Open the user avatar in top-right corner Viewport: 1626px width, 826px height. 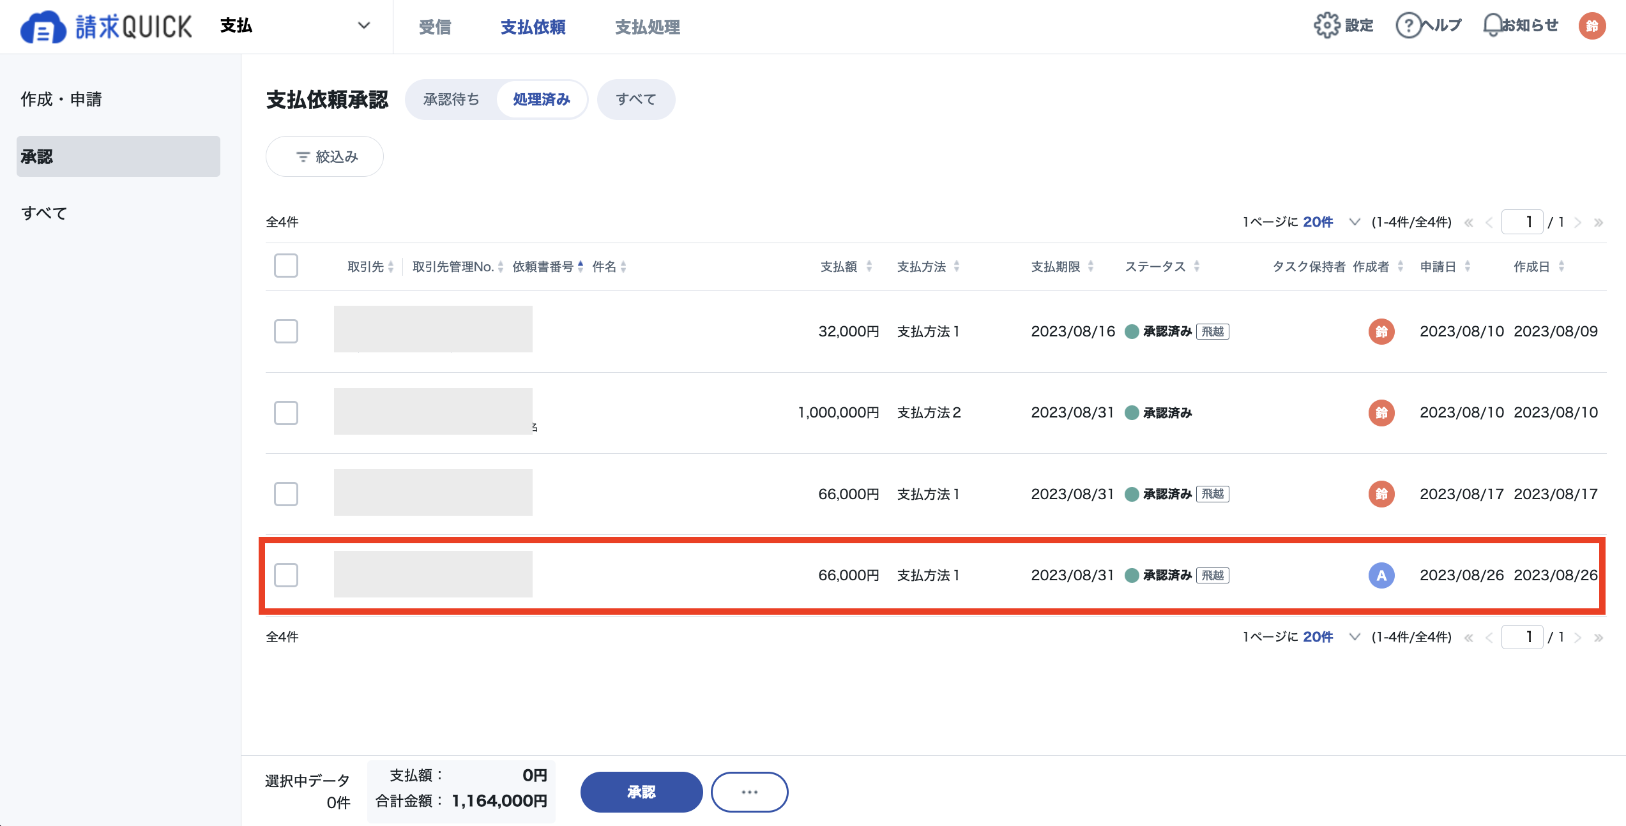click(x=1592, y=26)
